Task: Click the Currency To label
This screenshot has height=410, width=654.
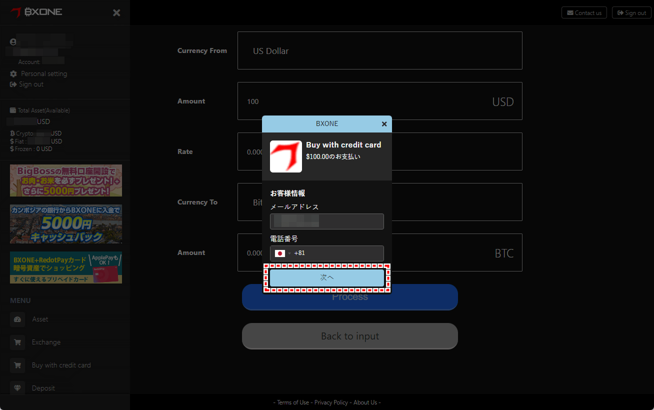Action: tap(197, 202)
